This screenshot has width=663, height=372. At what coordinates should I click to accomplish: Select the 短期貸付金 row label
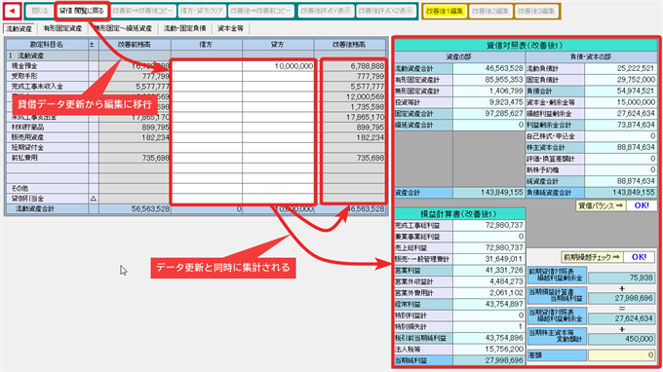pos(48,148)
